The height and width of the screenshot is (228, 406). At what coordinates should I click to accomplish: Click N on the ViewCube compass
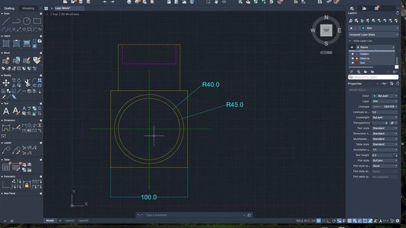(326, 17)
